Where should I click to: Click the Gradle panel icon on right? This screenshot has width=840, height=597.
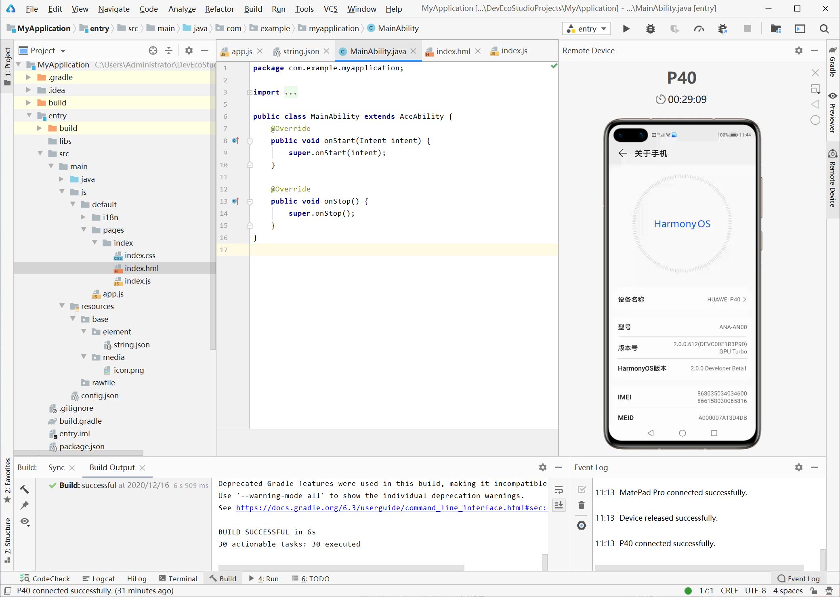click(833, 64)
